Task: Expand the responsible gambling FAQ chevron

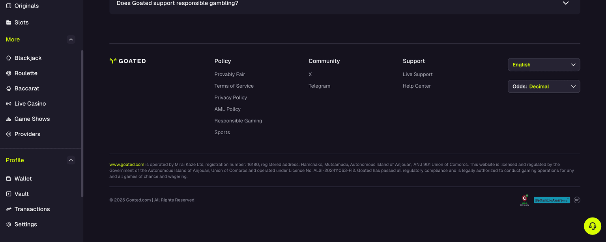Action: point(566,3)
